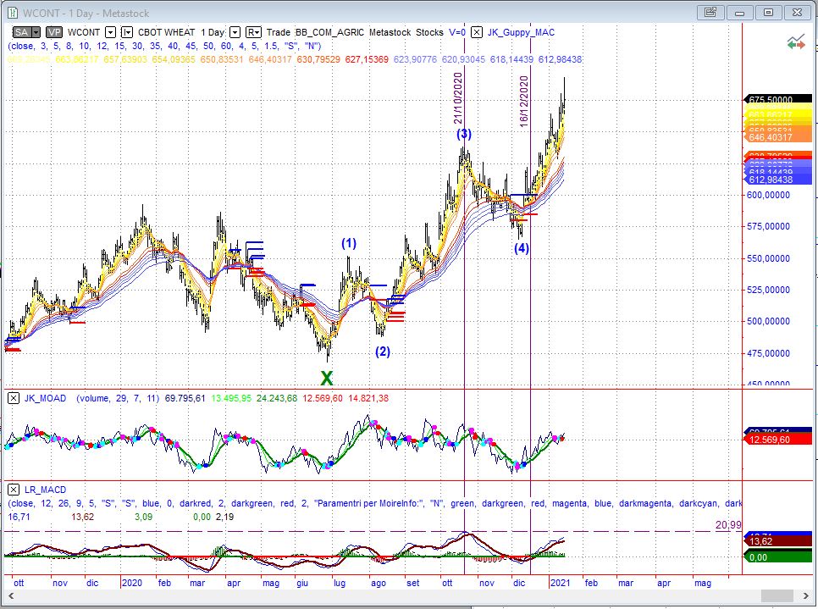Click the 627,15369 red Guppy value
Screen dimensions: 818x609
367,59
